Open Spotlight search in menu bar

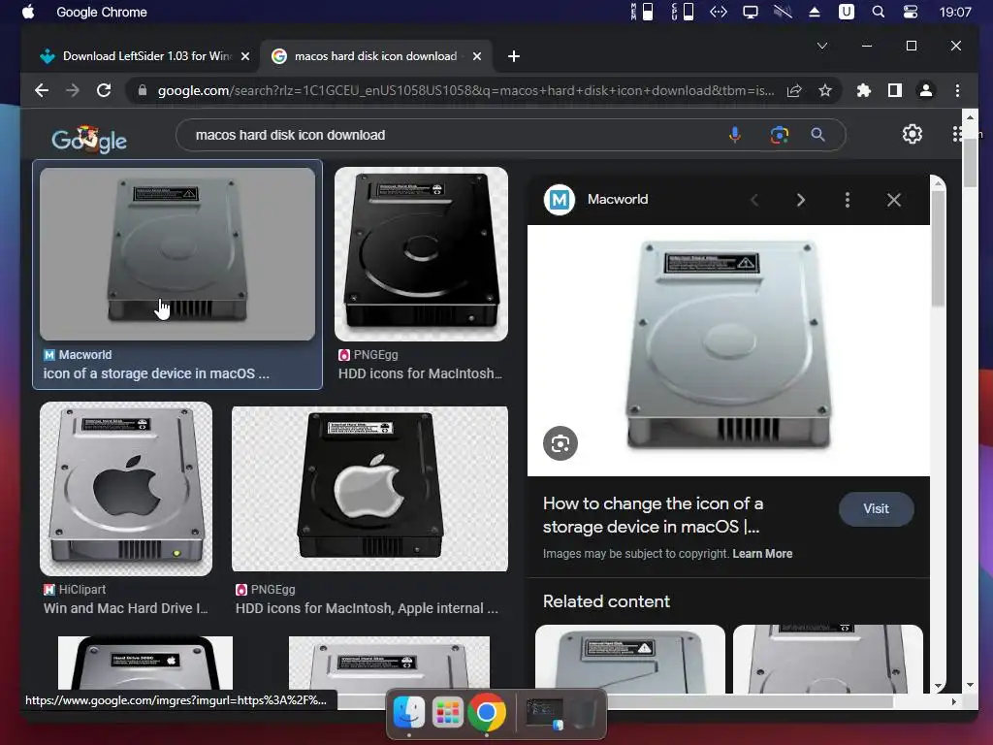click(879, 12)
